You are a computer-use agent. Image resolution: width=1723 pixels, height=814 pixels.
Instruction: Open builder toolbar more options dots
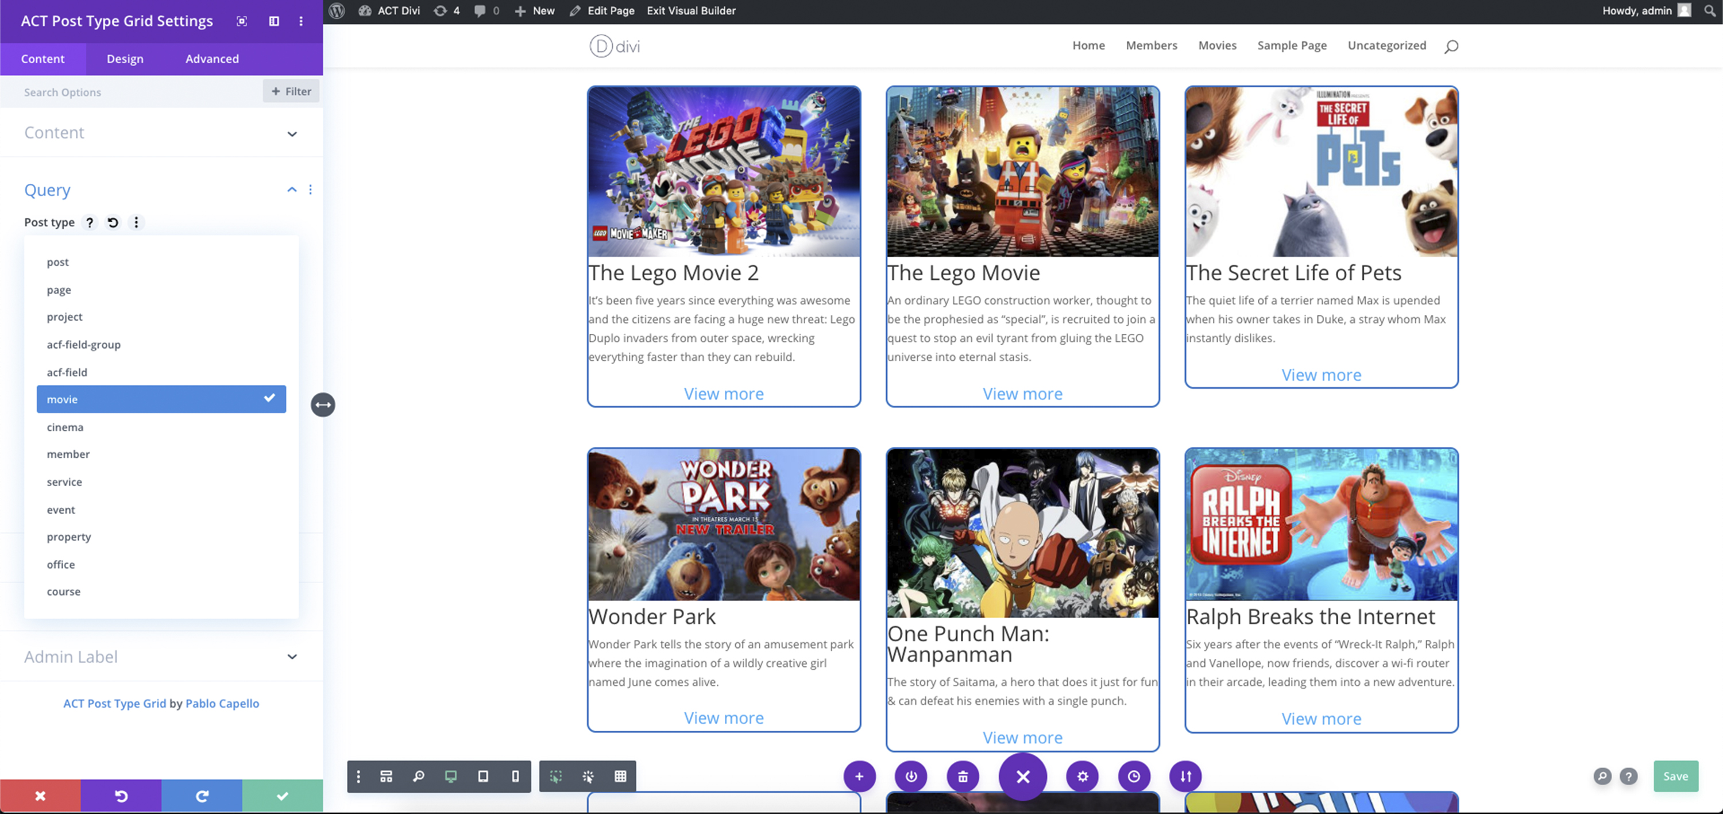click(x=358, y=776)
